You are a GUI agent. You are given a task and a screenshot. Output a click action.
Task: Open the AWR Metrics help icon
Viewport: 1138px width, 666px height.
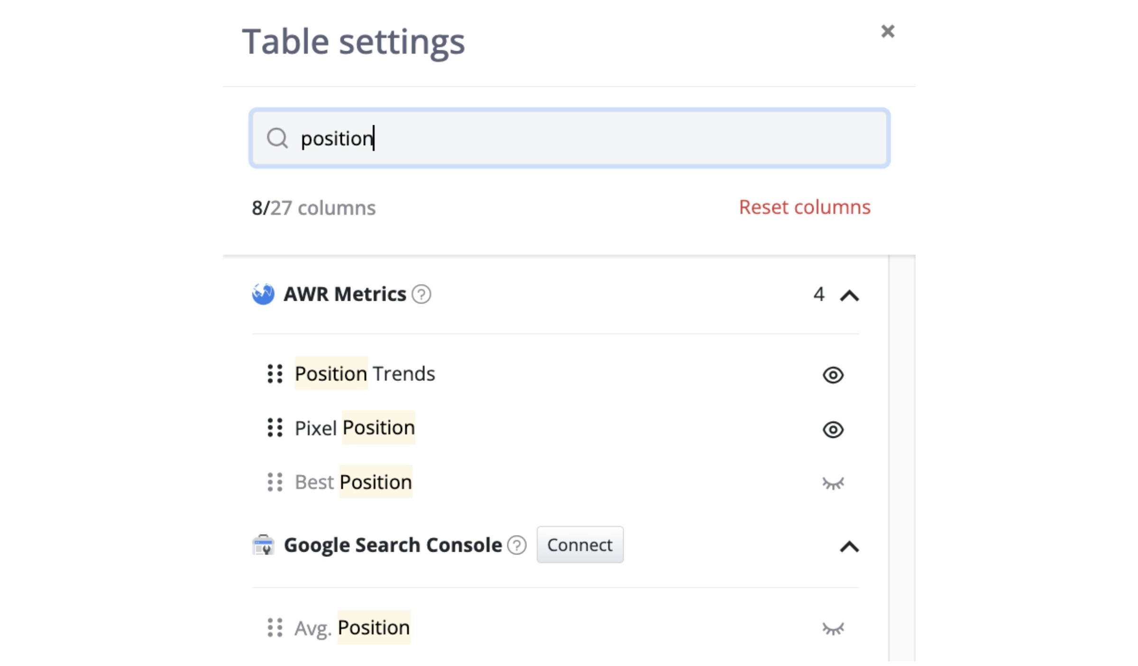point(421,294)
